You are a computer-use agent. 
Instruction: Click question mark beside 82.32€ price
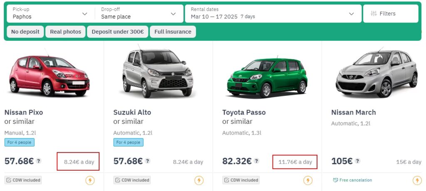point(257,161)
